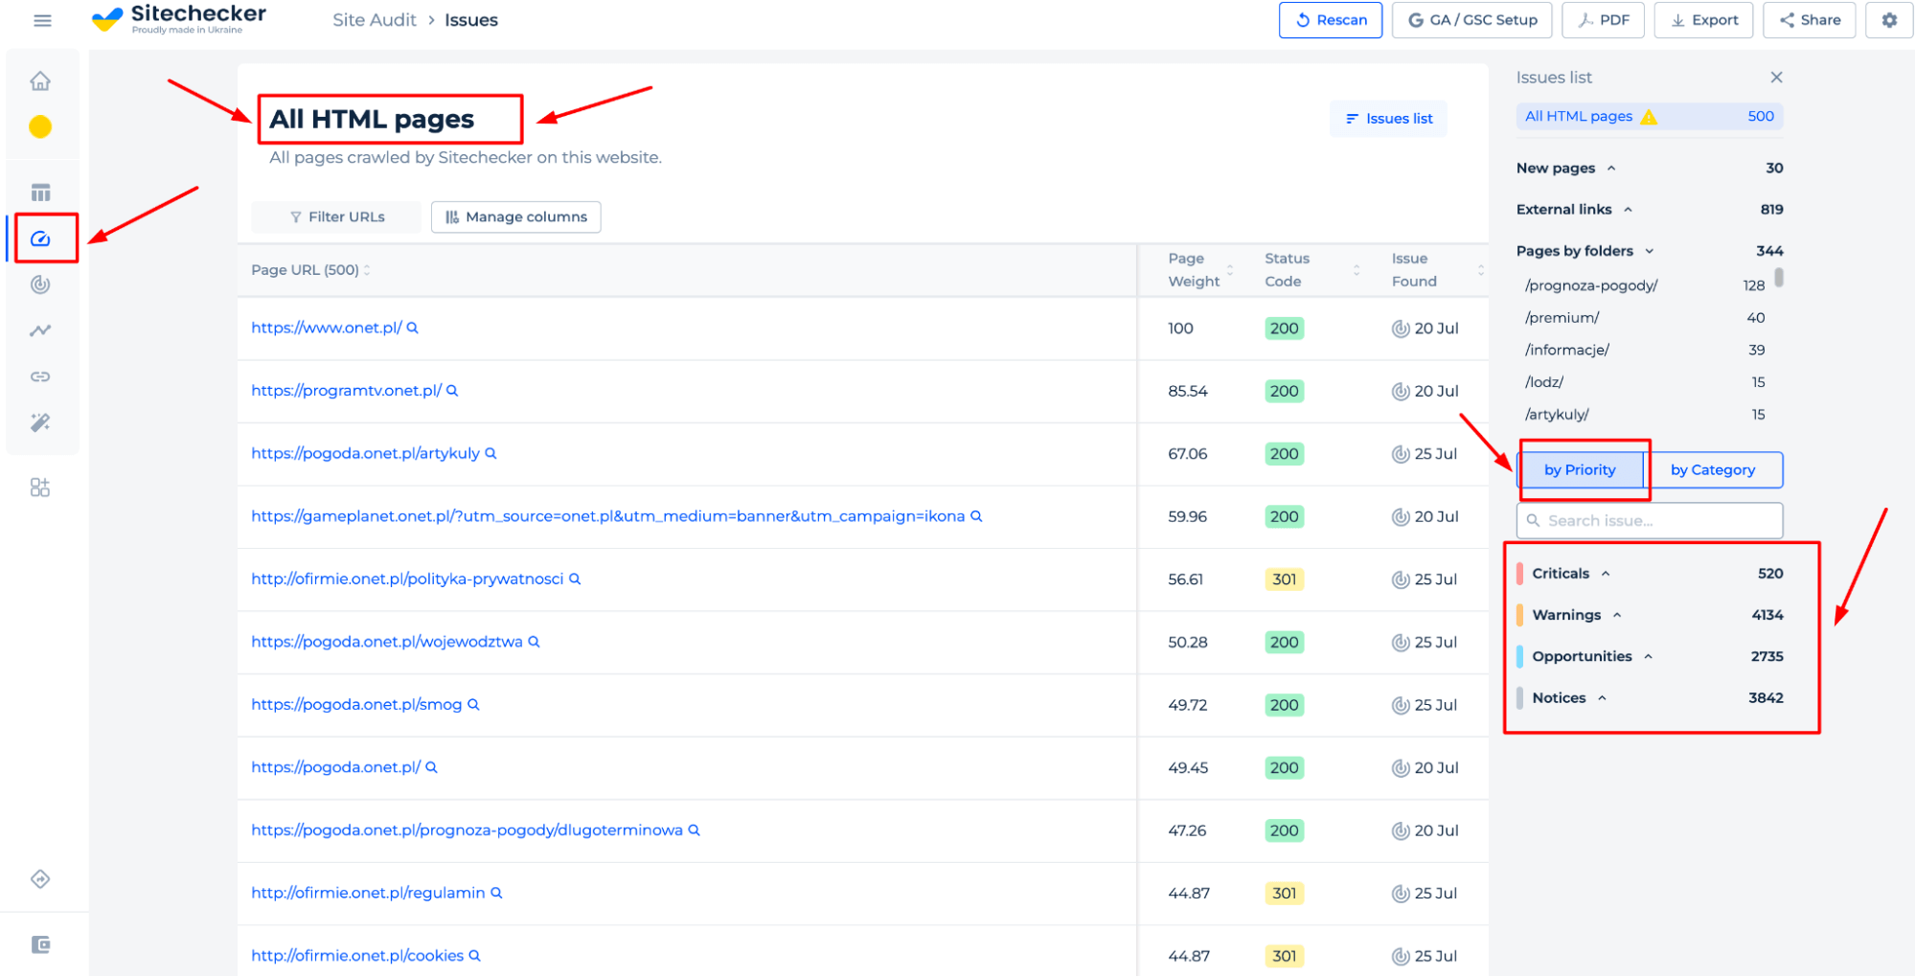Close the Issues list panel

pyautogui.click(x=1776, y=78)
